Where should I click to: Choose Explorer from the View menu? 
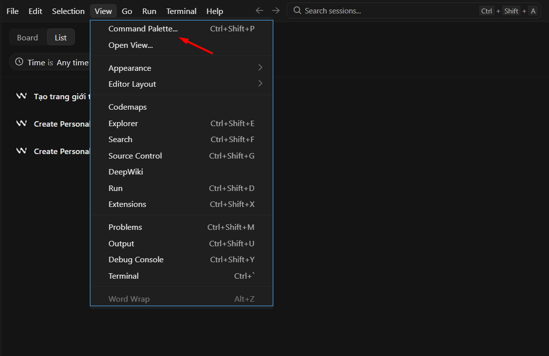[x=181, y=123]
